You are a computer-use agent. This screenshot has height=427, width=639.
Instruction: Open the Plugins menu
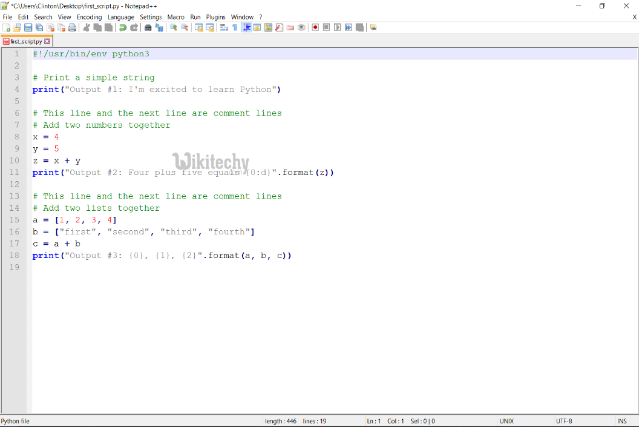pyautogui.click(x=215, y=17)
